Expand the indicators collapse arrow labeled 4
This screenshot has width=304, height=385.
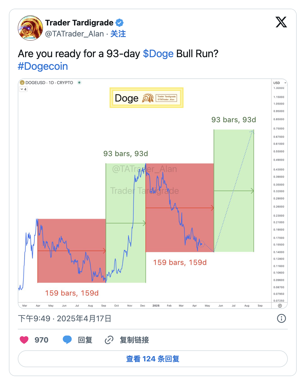[x=24, y=89]
